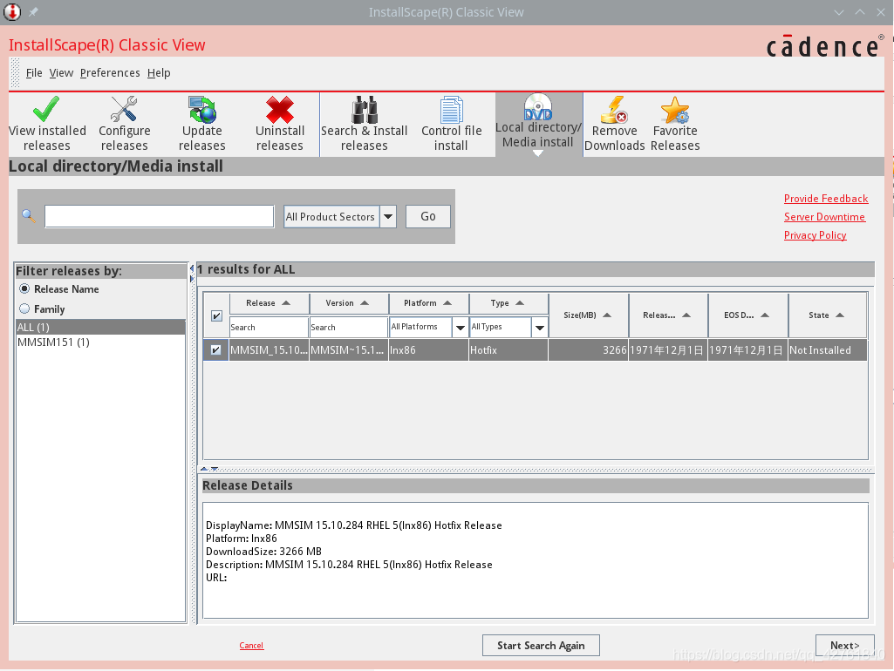
Task: Open the Server Downtime link
Action: [824, 216]
